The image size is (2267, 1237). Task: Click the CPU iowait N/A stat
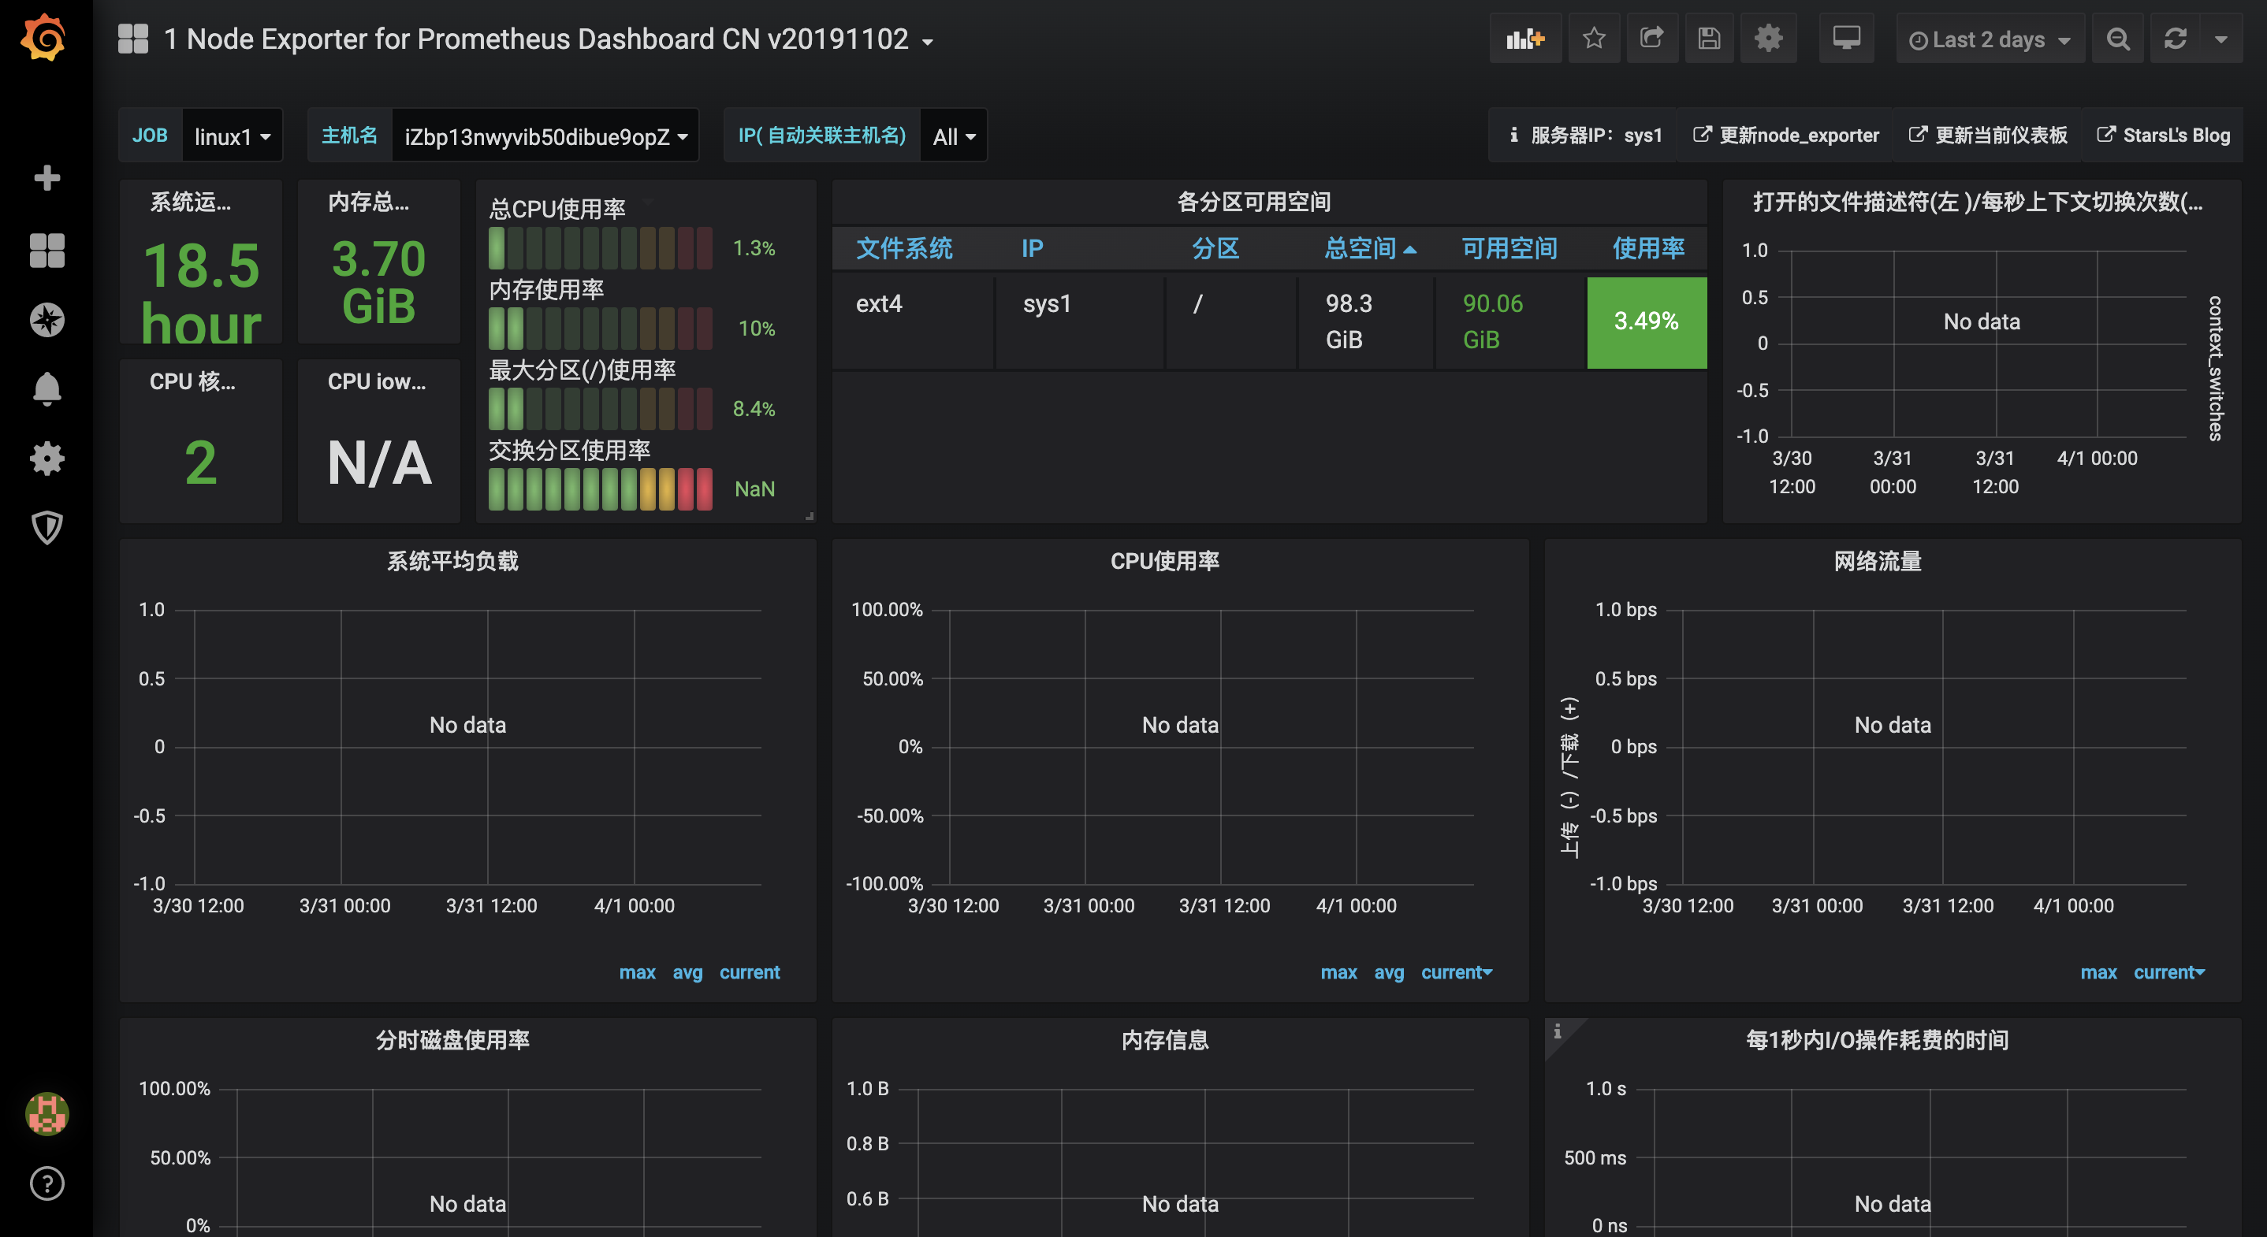[x=379, y=462]
